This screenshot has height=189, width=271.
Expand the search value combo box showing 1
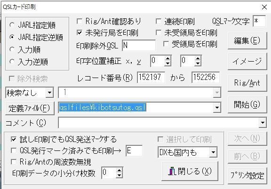tap(217, 93)
